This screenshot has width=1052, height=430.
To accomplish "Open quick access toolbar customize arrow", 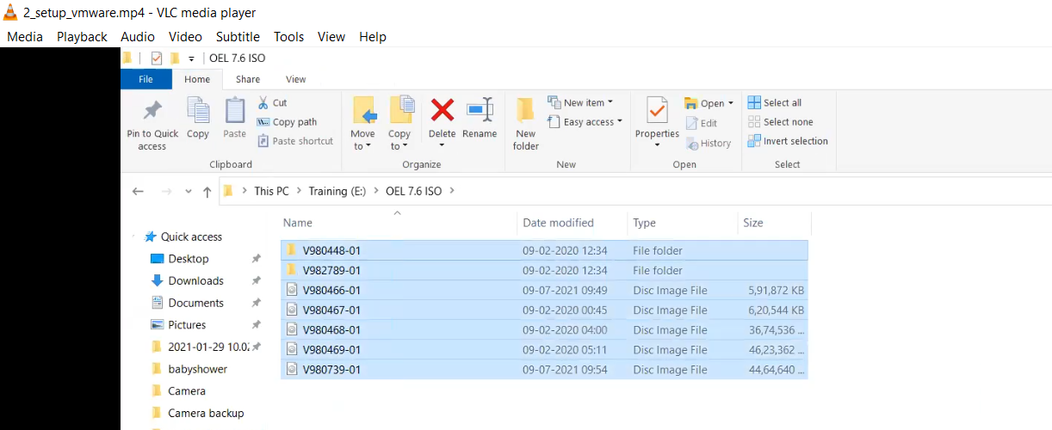I will coord(191,59).
